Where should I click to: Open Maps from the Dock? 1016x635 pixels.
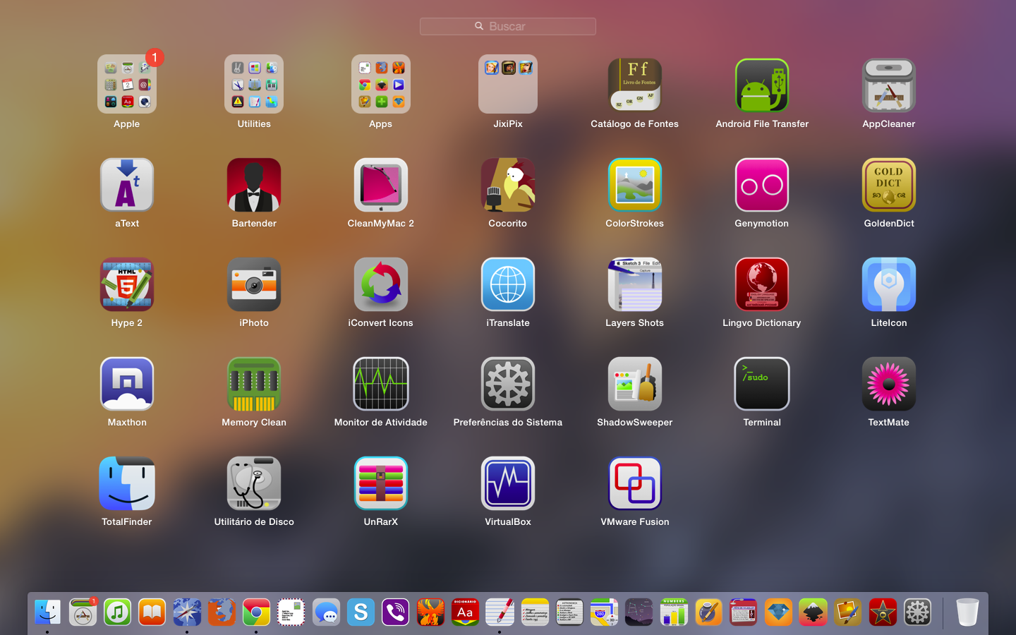(604, 612)
